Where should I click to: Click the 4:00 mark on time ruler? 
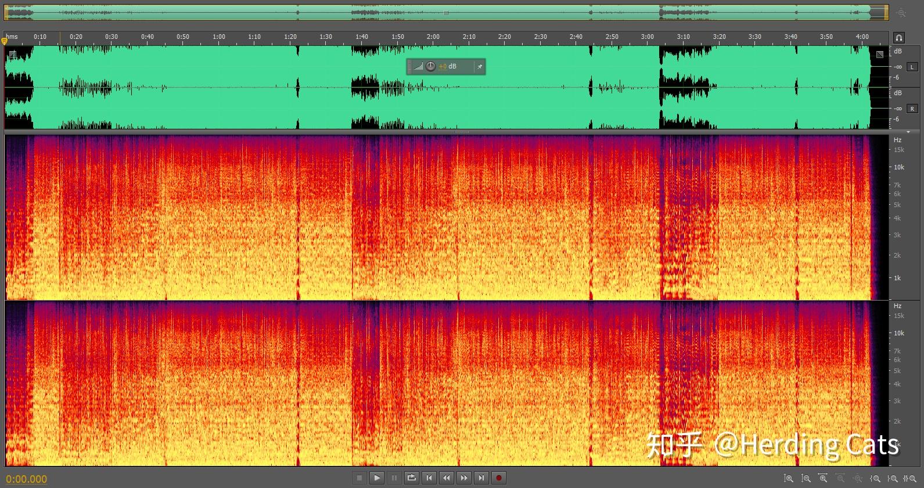(x=862, y=37)
